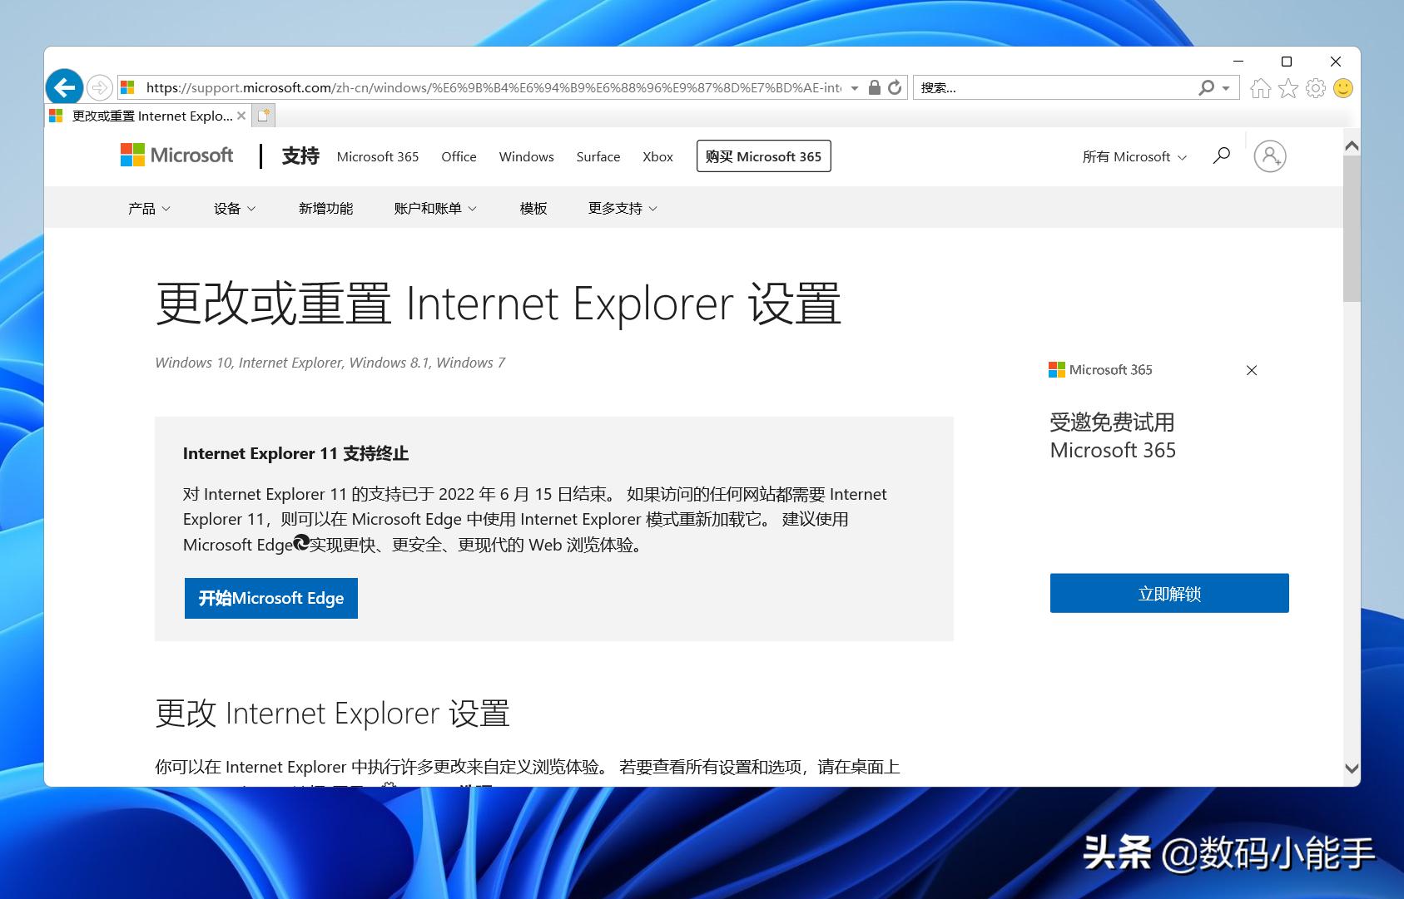This screenshot has height=899, width=1404.
Task: Expand the 所有 Microsoft dropdown
Action: pos(1134,156)
